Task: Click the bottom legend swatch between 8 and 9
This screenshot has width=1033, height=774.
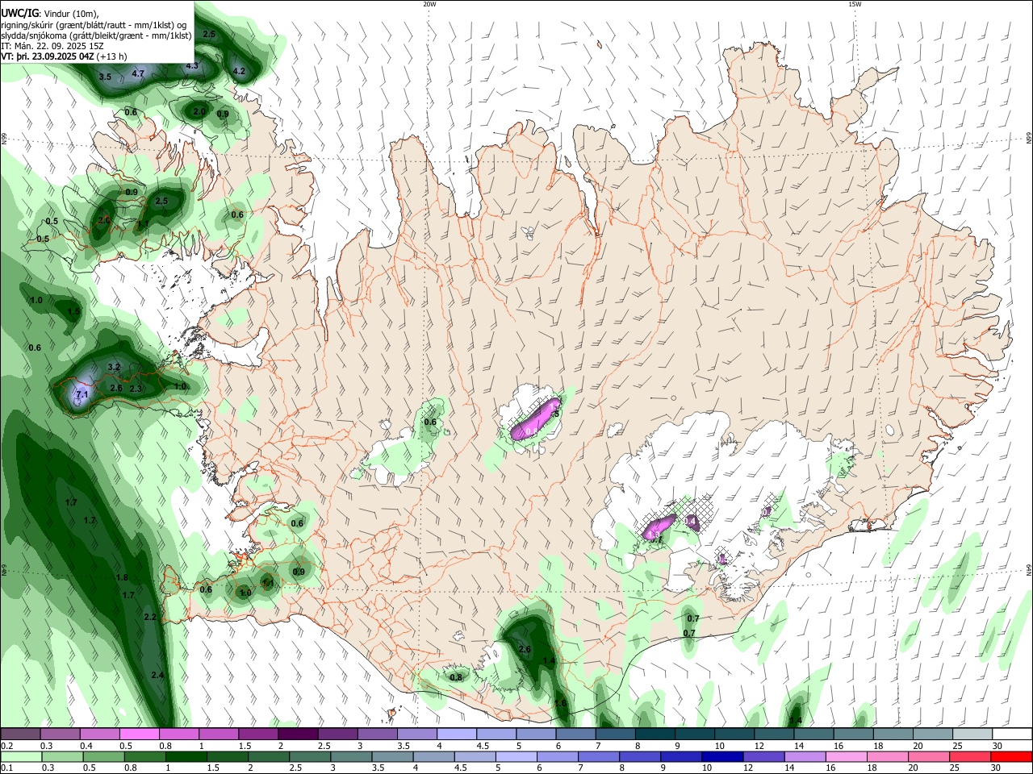Action: (x=639, y=756)
